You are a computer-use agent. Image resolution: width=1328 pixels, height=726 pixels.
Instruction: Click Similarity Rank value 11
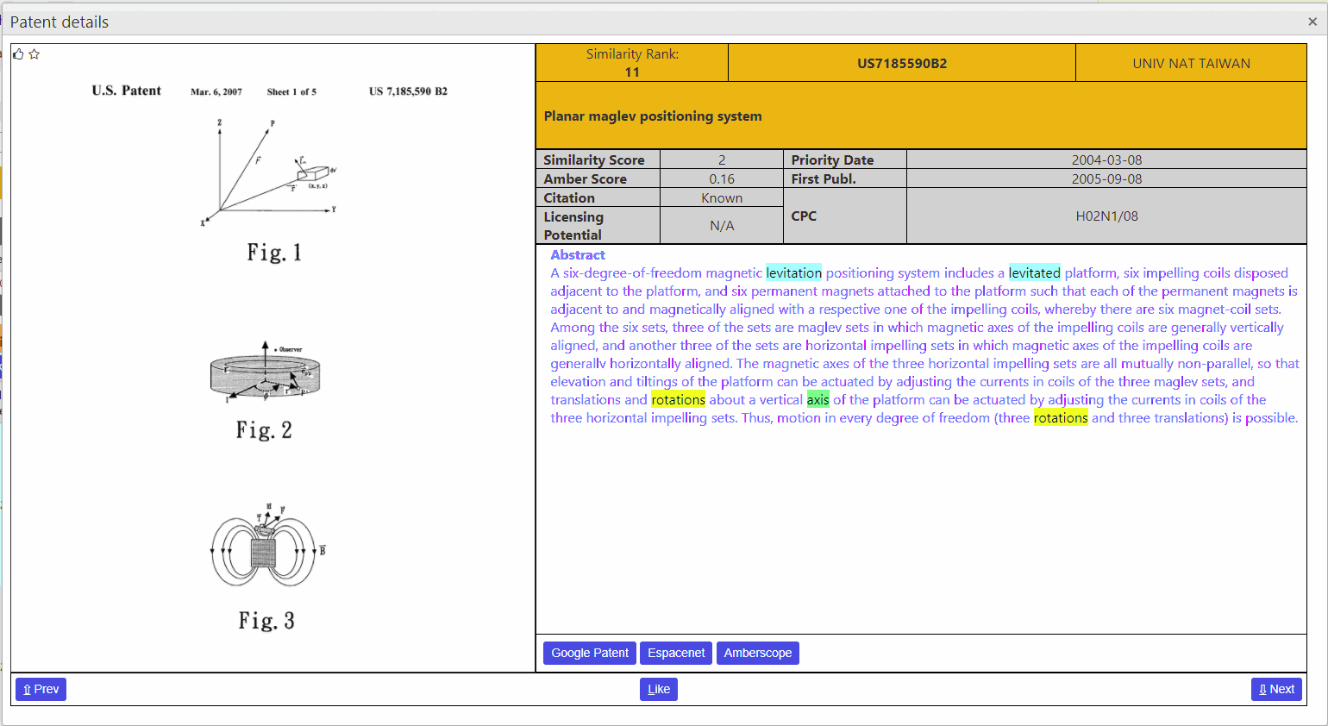click(x=632, y=72)
